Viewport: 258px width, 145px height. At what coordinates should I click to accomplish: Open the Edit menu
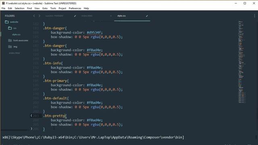click(x=10, y=8)
